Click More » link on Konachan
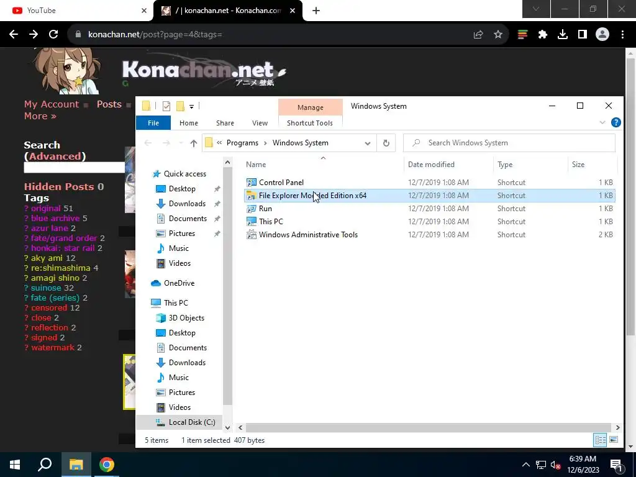636x477 pixels. click(40, 116)
